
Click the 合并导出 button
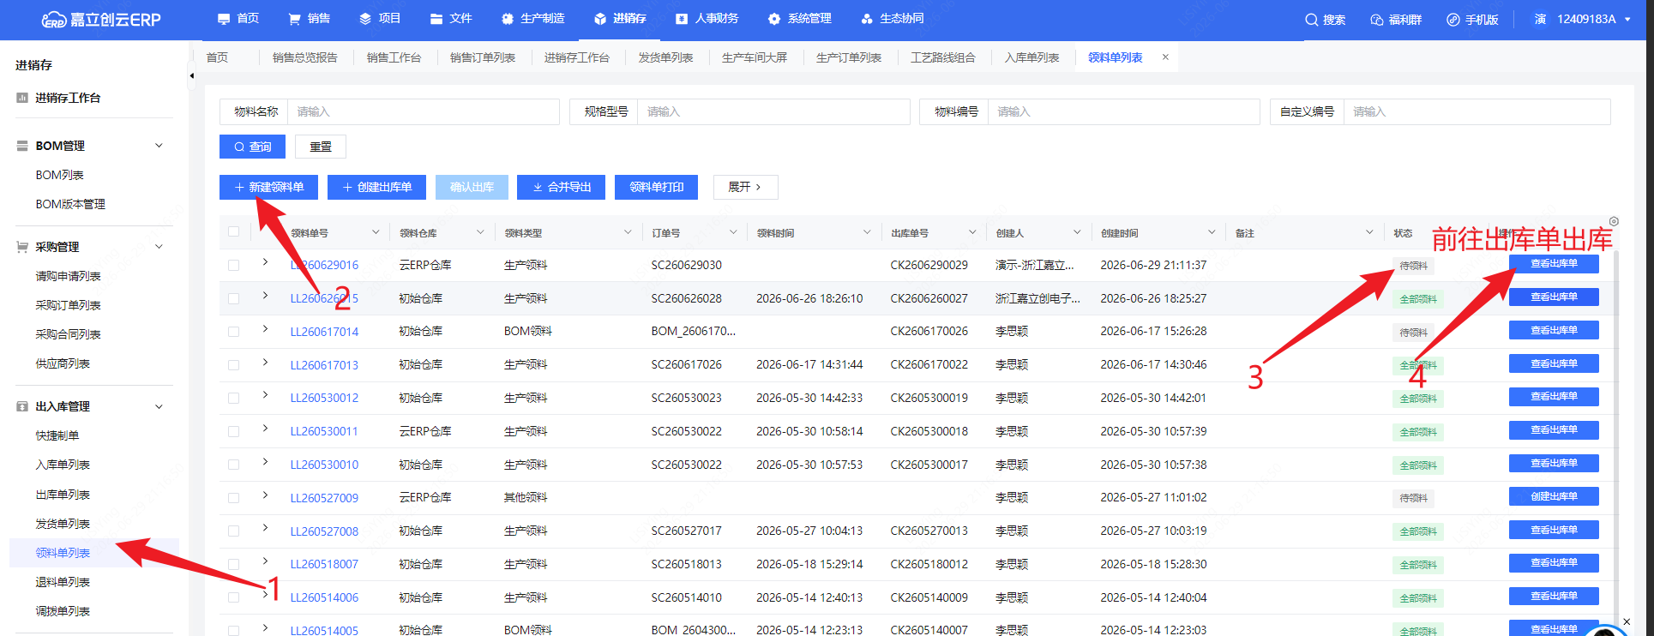click(x=561, y=187)
